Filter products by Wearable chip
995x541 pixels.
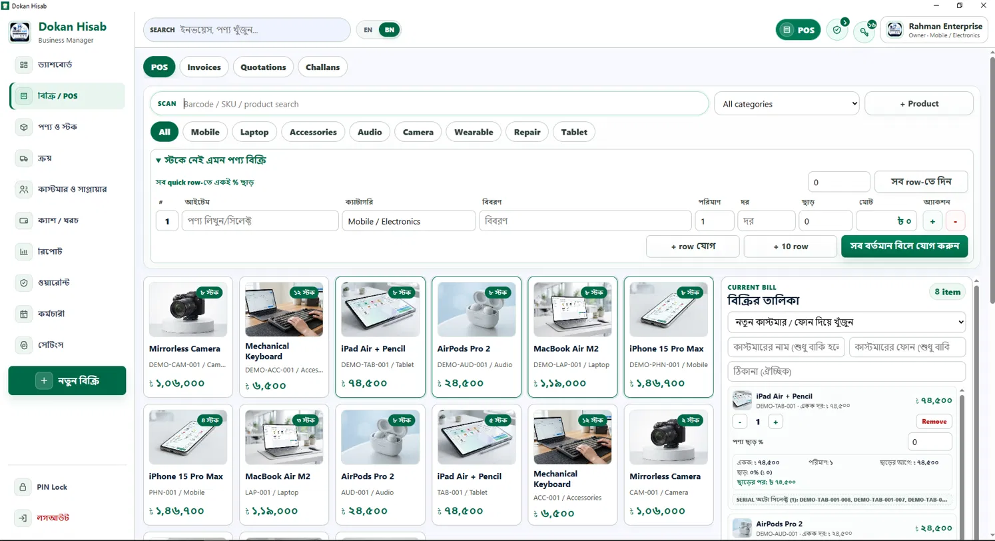click(474, 132)
